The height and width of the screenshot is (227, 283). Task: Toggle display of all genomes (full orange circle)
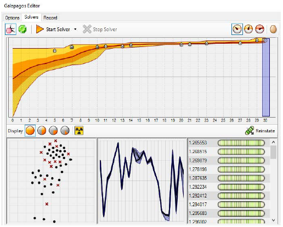click(30, 131)
